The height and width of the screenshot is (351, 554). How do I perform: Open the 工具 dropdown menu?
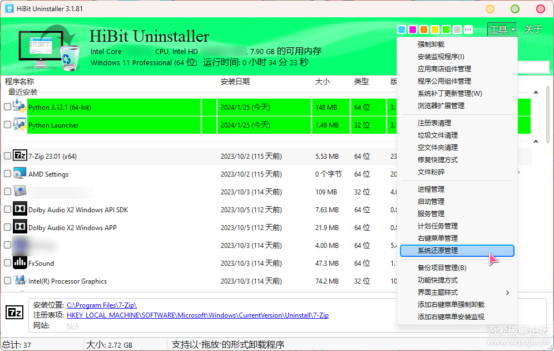502,30
